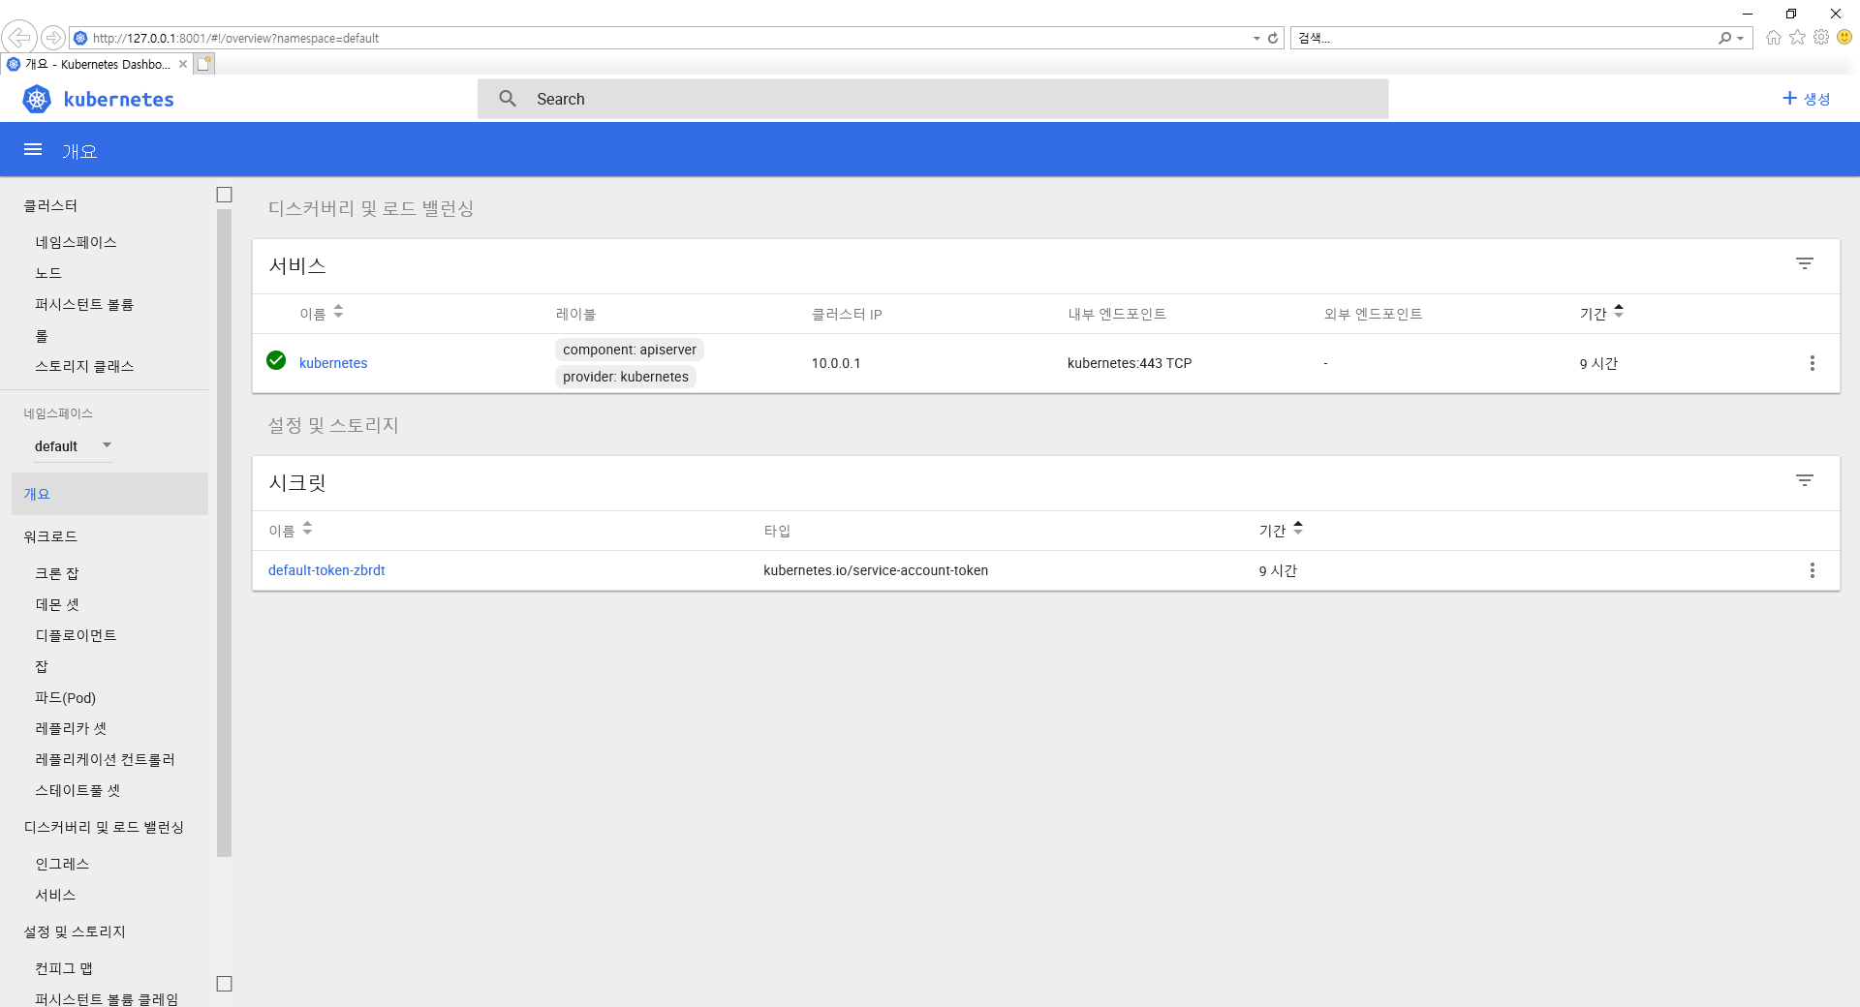Click browser search magnifier dropdown

click(1731, 38)
